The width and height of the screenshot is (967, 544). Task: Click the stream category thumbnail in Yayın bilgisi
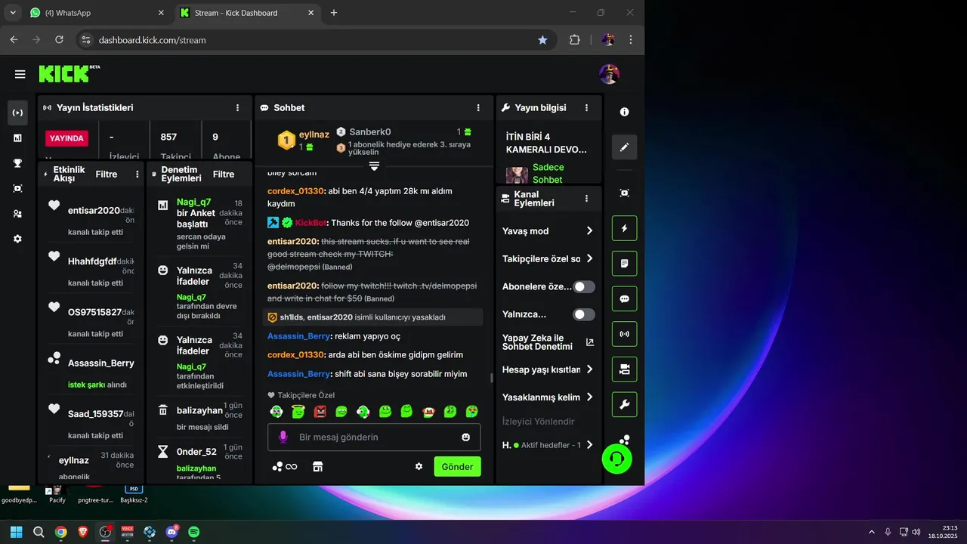[x=517, y=175]
